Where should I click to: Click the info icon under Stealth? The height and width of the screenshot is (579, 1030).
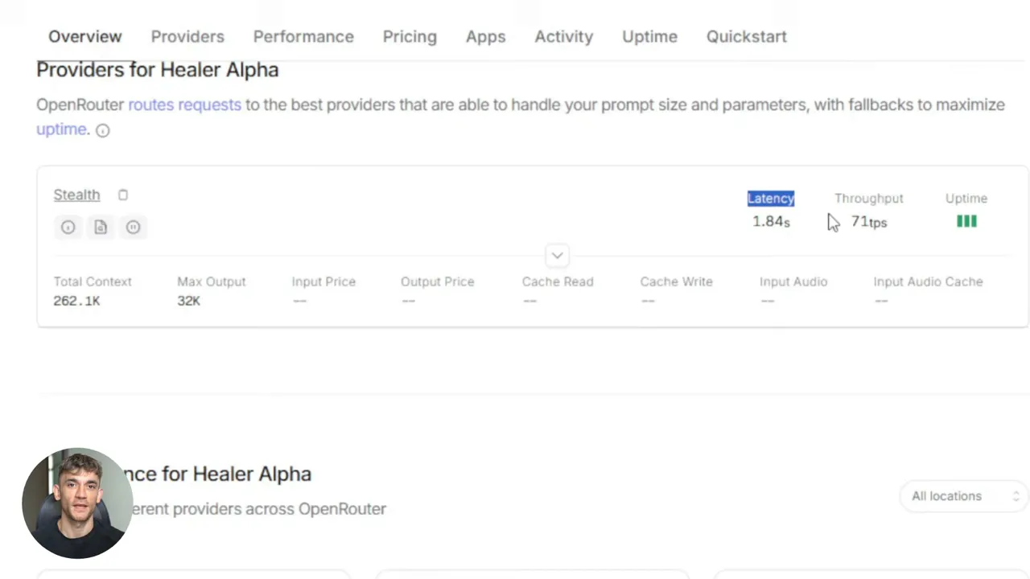(68, 227)
